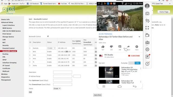Image resolution: width=173 pixels, height=97 pixels.
Task: Open options for 'Tanker Blast Full' video
Action: (x=141, y=82)
